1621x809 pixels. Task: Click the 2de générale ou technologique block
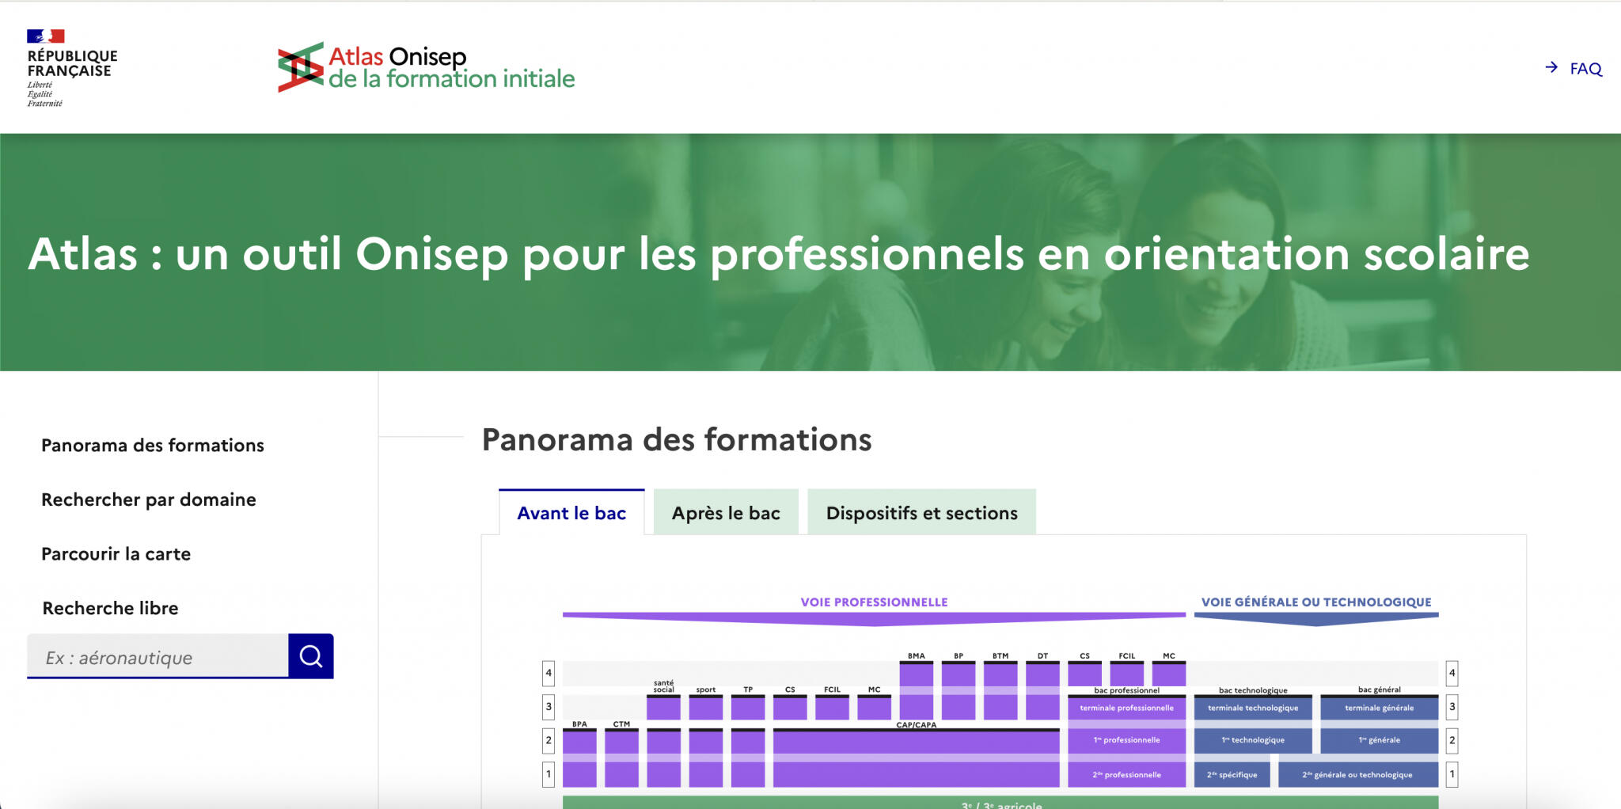click(x=1357, y=775)
